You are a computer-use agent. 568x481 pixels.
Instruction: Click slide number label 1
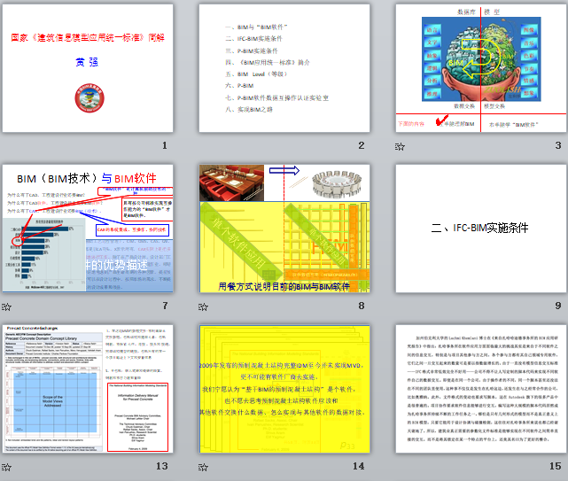[165, 145]
